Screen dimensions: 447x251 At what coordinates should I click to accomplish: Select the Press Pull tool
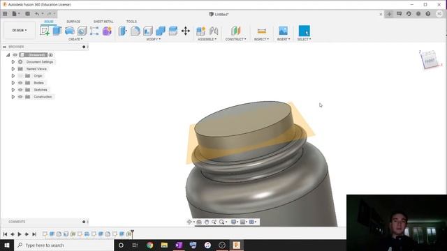tap(123, 31)
